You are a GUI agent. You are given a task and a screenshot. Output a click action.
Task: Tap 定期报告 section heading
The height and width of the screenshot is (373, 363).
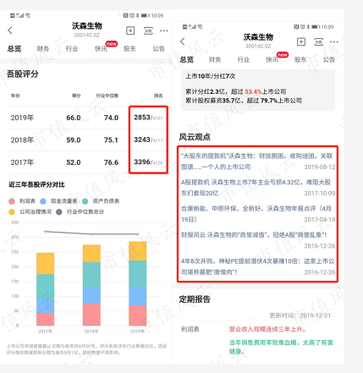195,299
